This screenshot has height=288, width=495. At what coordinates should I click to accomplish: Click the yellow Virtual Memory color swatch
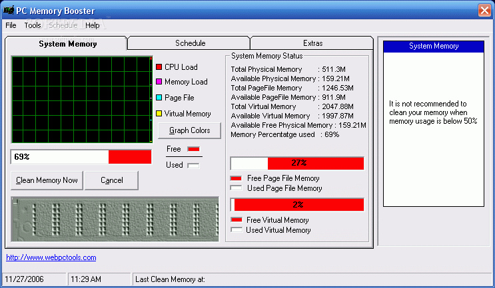159,114
